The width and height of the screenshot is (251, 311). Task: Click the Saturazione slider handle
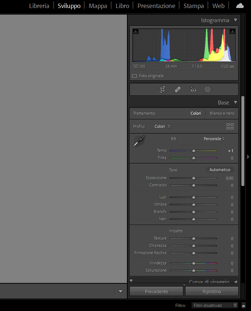tap(194, 271)
